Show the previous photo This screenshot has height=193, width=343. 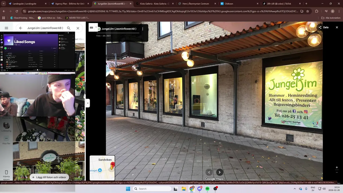pyautogui.click(x=209, y=172)
